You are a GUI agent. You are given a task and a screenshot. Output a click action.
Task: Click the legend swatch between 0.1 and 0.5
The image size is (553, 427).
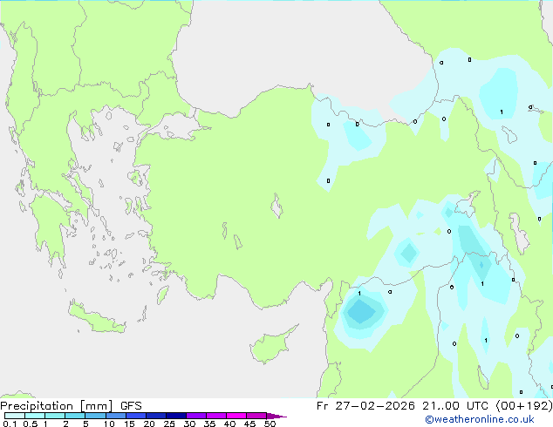pyautogui.click(x=15, y=416)
